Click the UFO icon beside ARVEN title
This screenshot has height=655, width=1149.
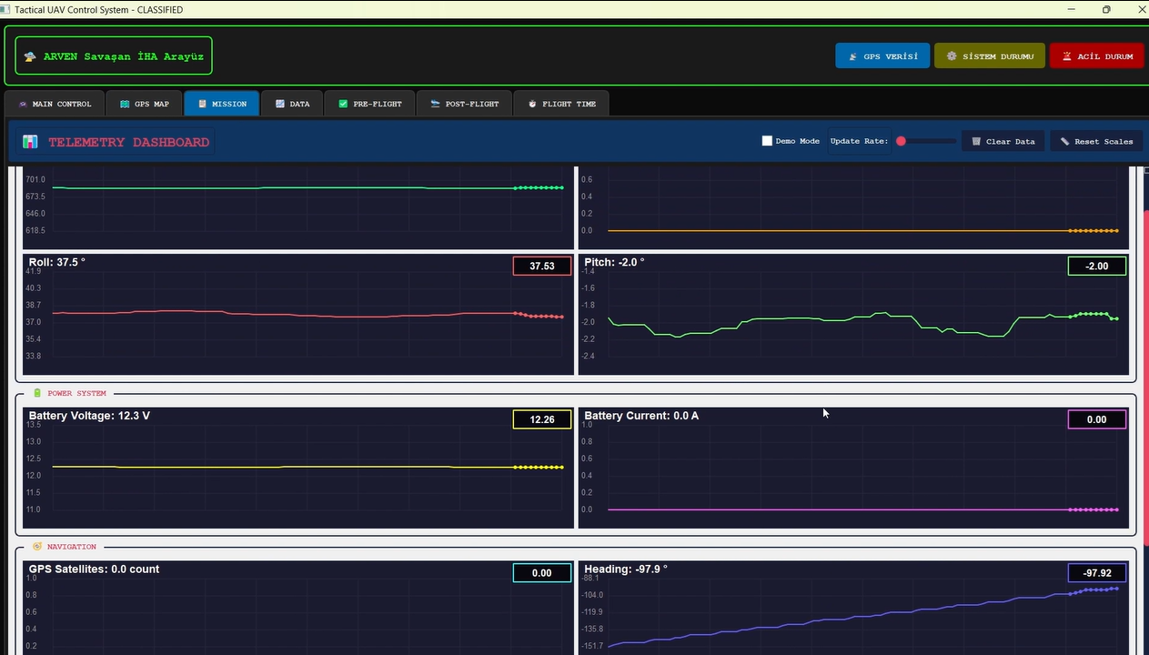30,56
